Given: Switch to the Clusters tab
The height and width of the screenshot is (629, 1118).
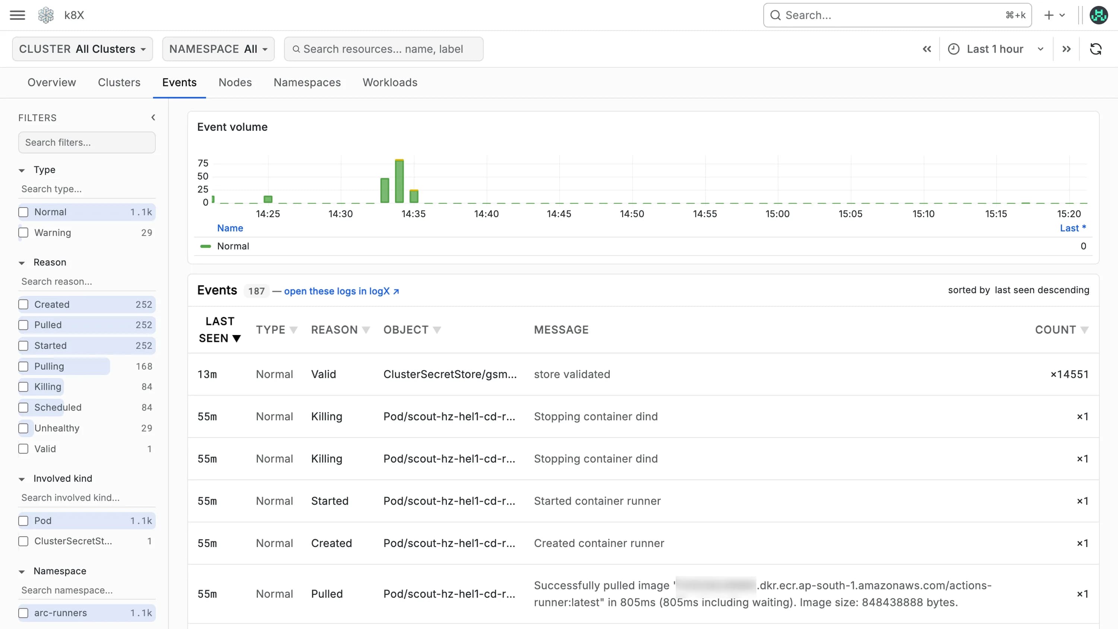Looking at the screenshot, I should (119, 82).
